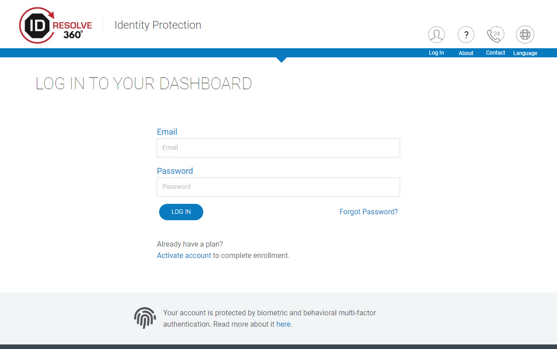
Task: Click the fingerprint biometric icon
Action: 145,318
